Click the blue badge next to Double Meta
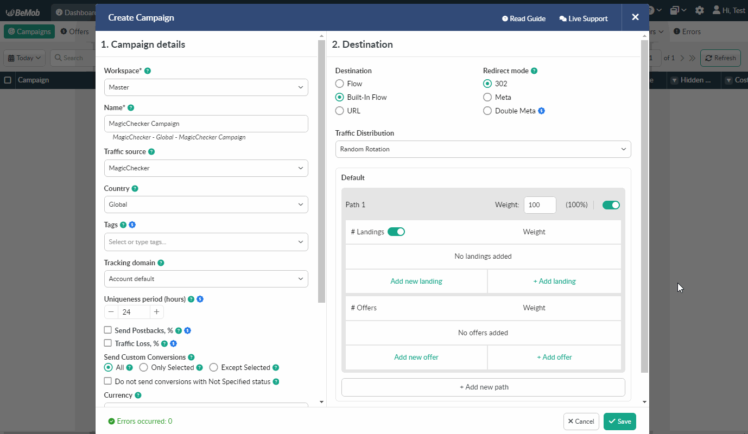The height and width of the screenshot is (434, 748). [541, 111]
